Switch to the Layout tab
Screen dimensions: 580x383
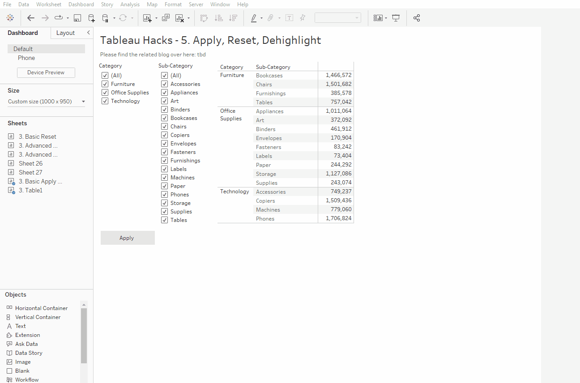coord(66,33)
